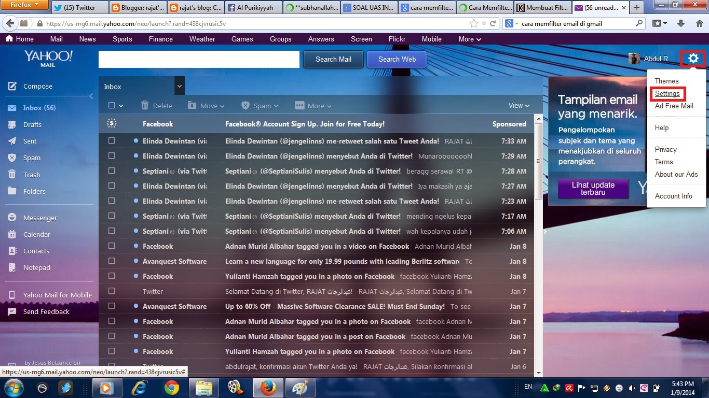Viewport: 709px width, 398px height.
Task: Check the box for Adnan tagged you in a video email
Action: coord(111,246)
